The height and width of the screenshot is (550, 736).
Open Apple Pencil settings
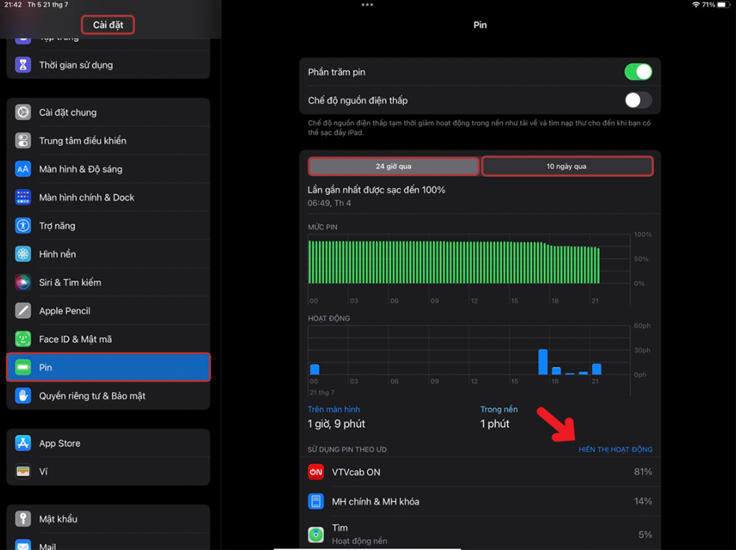(x=108, y=311)
